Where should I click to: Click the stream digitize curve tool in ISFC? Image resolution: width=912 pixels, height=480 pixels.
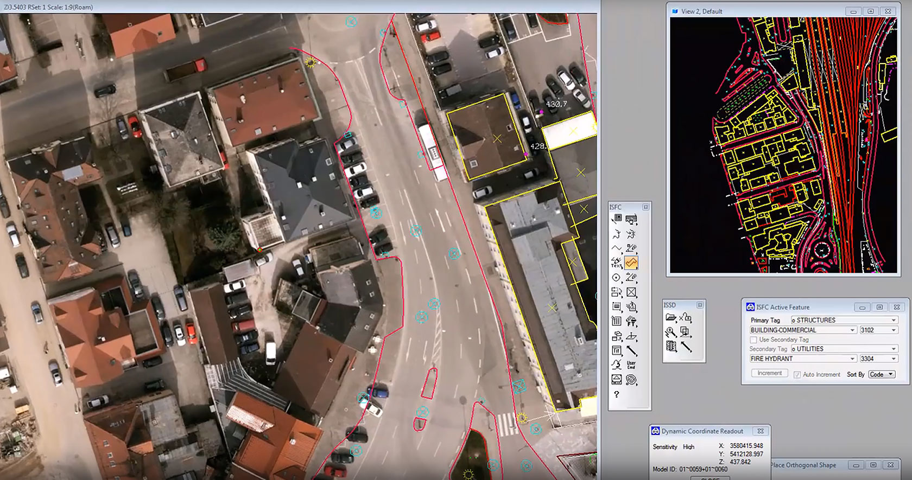(617, 364)
